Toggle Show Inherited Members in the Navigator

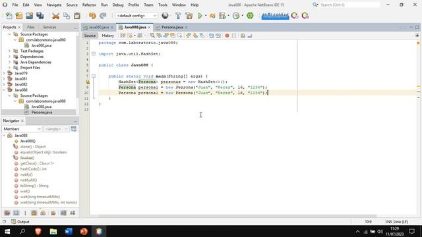7,213
